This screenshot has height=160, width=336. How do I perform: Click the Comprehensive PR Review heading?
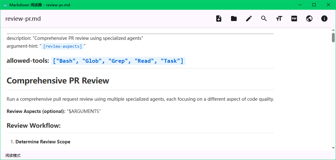click(58, 81)
